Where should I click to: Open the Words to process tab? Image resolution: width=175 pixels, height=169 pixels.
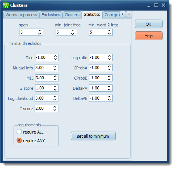[21, 15]
